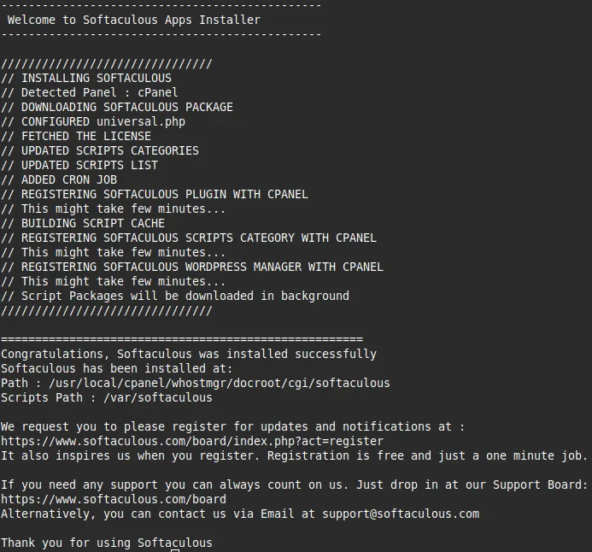Image resolution: width=592 pixels, height=552 pixels.
Task: Click the "INSTALLING SOFTACULOUS" heading line
Action: tap(96, 78)
